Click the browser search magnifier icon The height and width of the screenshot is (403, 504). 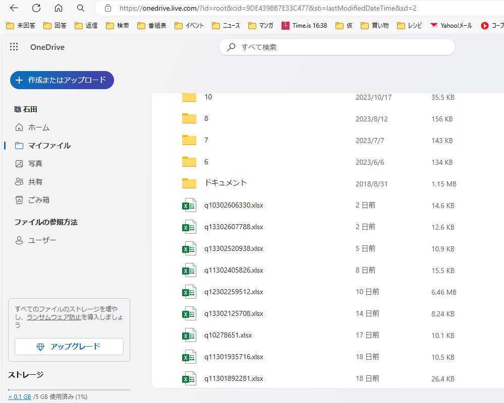point(81,8)
